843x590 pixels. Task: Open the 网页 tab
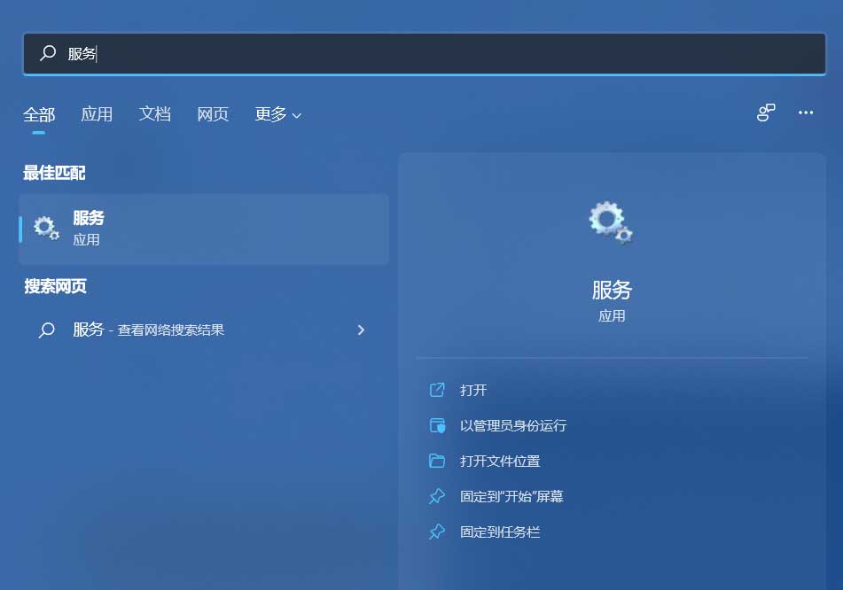212,114
